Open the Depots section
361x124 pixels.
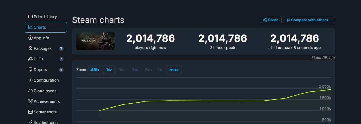(x=46, y=70)
